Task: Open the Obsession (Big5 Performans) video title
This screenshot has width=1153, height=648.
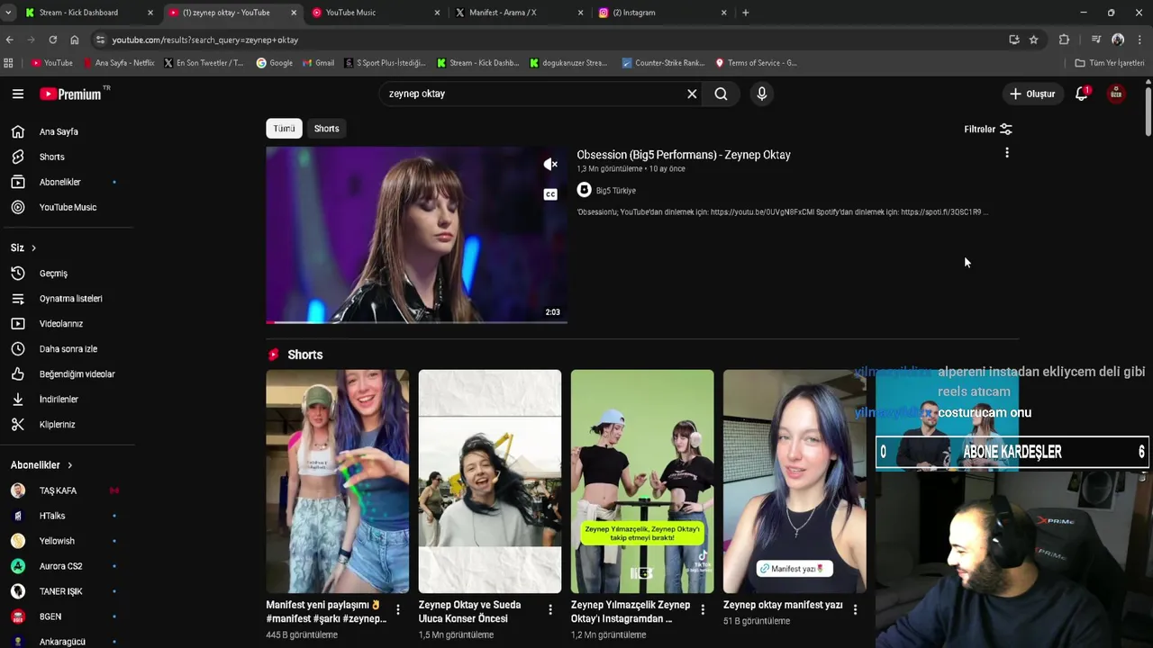Action: (684, 155)
